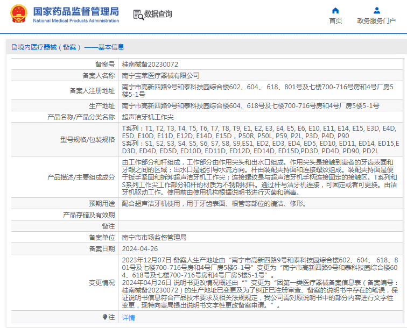Click the 预期用途 row label

pos(102,204)
